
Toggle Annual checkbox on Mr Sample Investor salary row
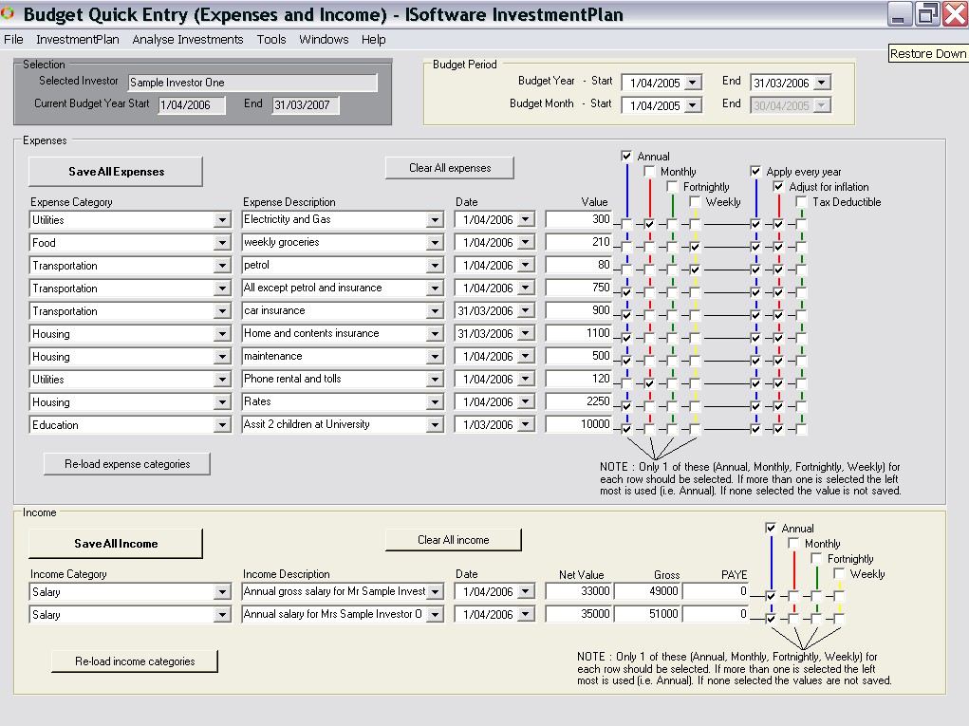771,596
